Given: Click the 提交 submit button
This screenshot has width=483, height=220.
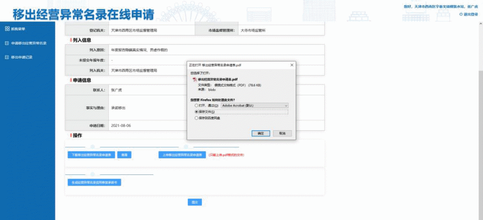Looking at the screenshot, I should pos(195,203).
